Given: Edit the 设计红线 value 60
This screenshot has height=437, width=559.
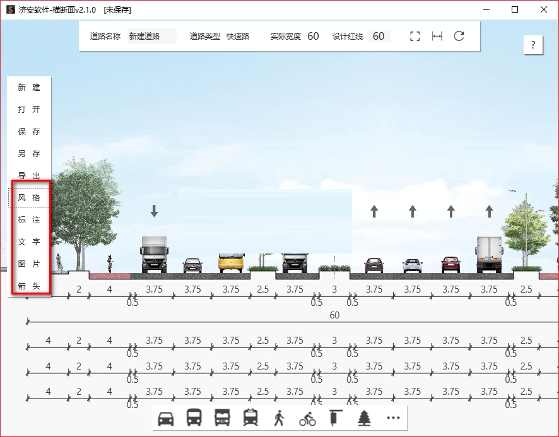Looking at the screenshot, I should pyautogui.click(x=379, y=36).
